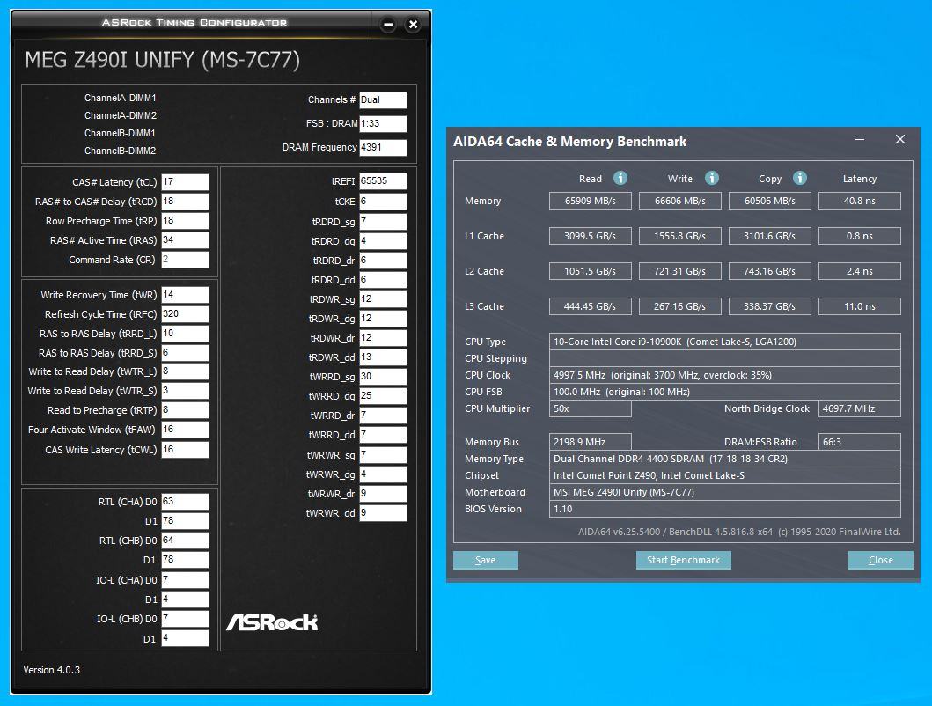Click the Memory Bus value 2198.9 MHz
Screen dimensions: 932x706
pyautogui.click(x=591, y=442)
